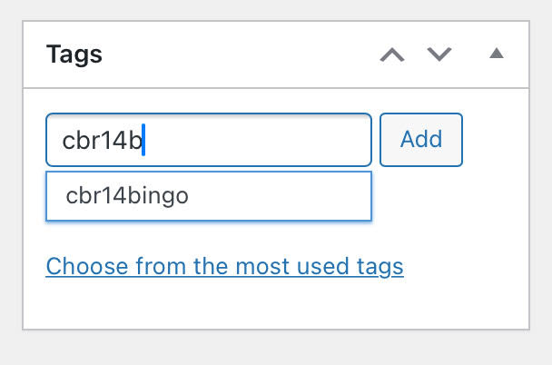Screen dimensions: 552x365
Task: Click the Tags title text
Action: (x=74, y=54)
